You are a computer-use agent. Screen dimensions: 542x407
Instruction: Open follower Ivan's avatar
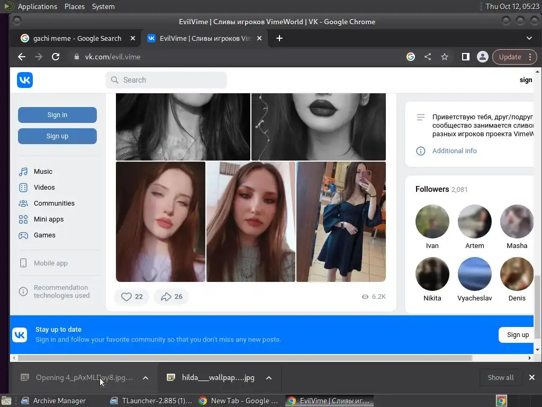click(x=432, y=222)
